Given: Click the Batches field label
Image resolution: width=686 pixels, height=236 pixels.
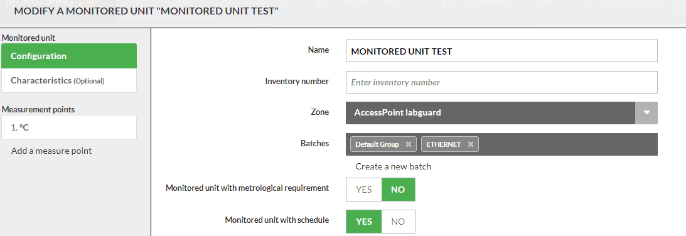Looking at the screenshot, I should (x=314, y=143).
